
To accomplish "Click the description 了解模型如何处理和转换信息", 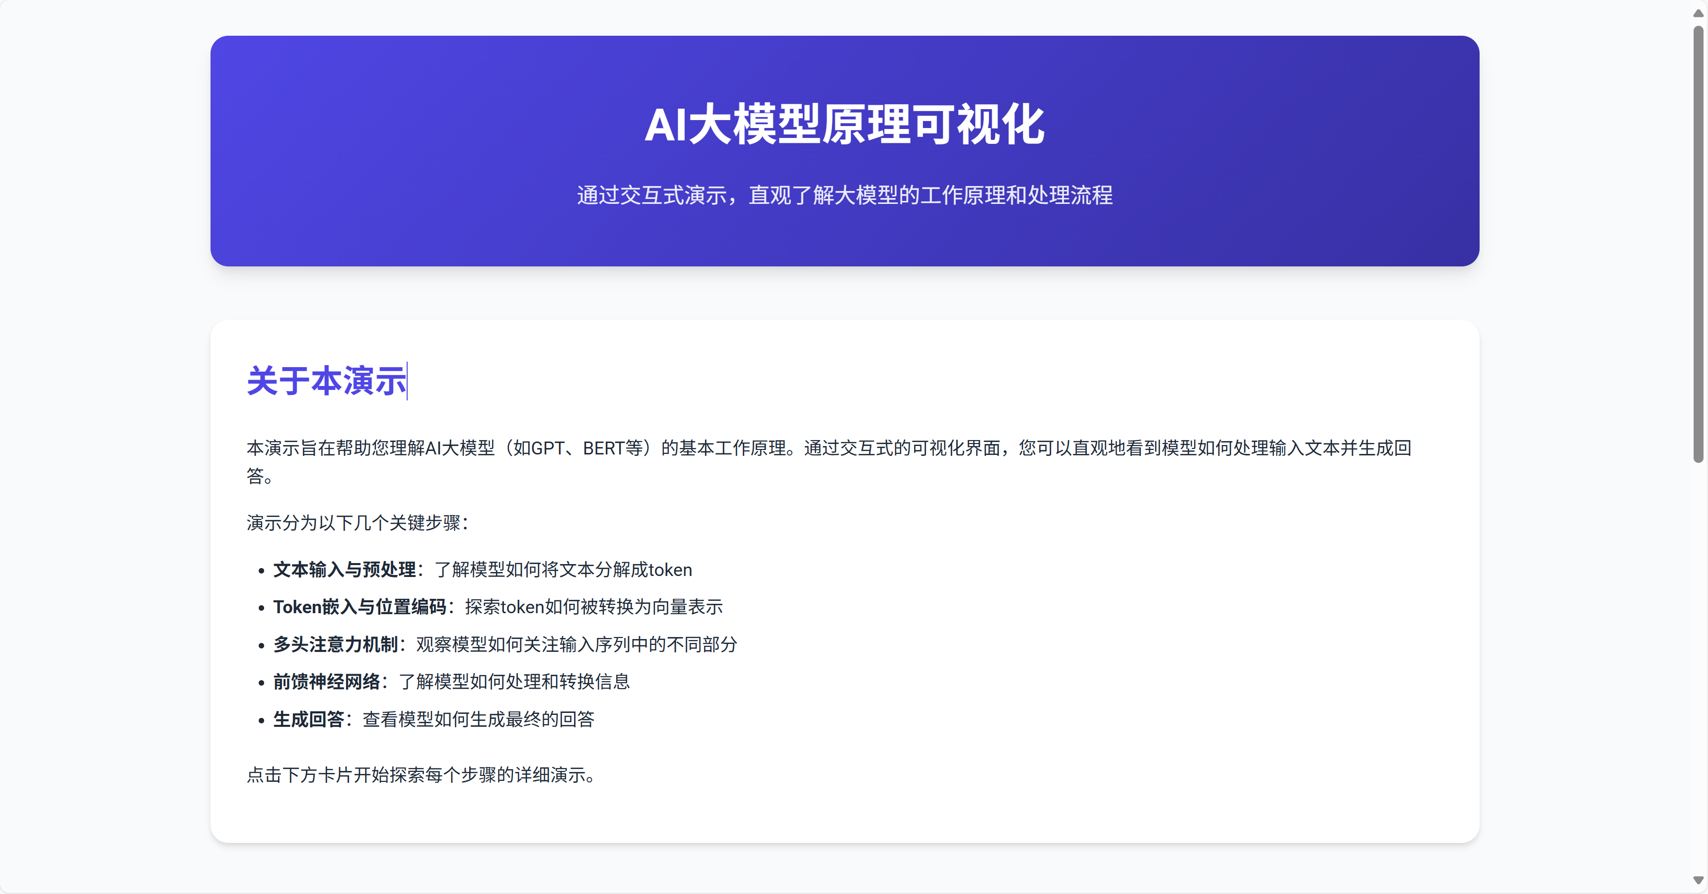I will coord(514,682).
